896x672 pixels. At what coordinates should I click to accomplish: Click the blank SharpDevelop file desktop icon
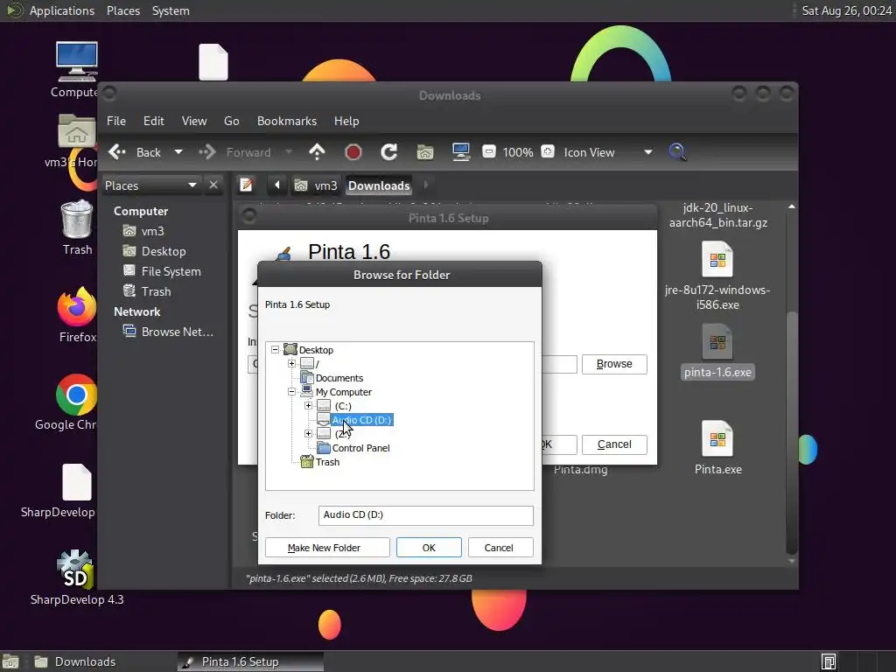tap(77, 482)
